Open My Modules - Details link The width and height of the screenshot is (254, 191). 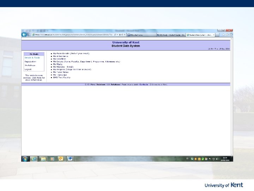(63, 67)
